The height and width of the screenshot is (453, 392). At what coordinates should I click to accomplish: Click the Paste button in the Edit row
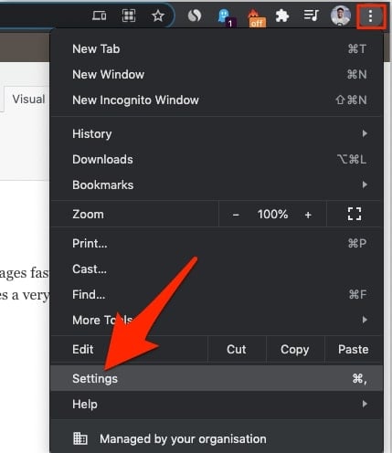pyautogui.click(x=354, y=350)
